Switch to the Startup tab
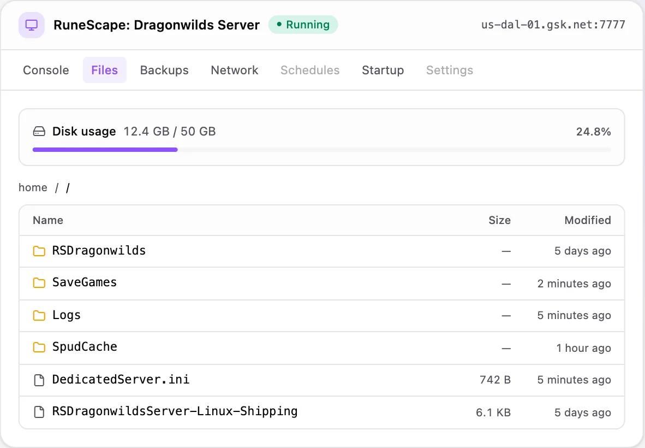Screen dimensions: 645x448 [383, 70]
